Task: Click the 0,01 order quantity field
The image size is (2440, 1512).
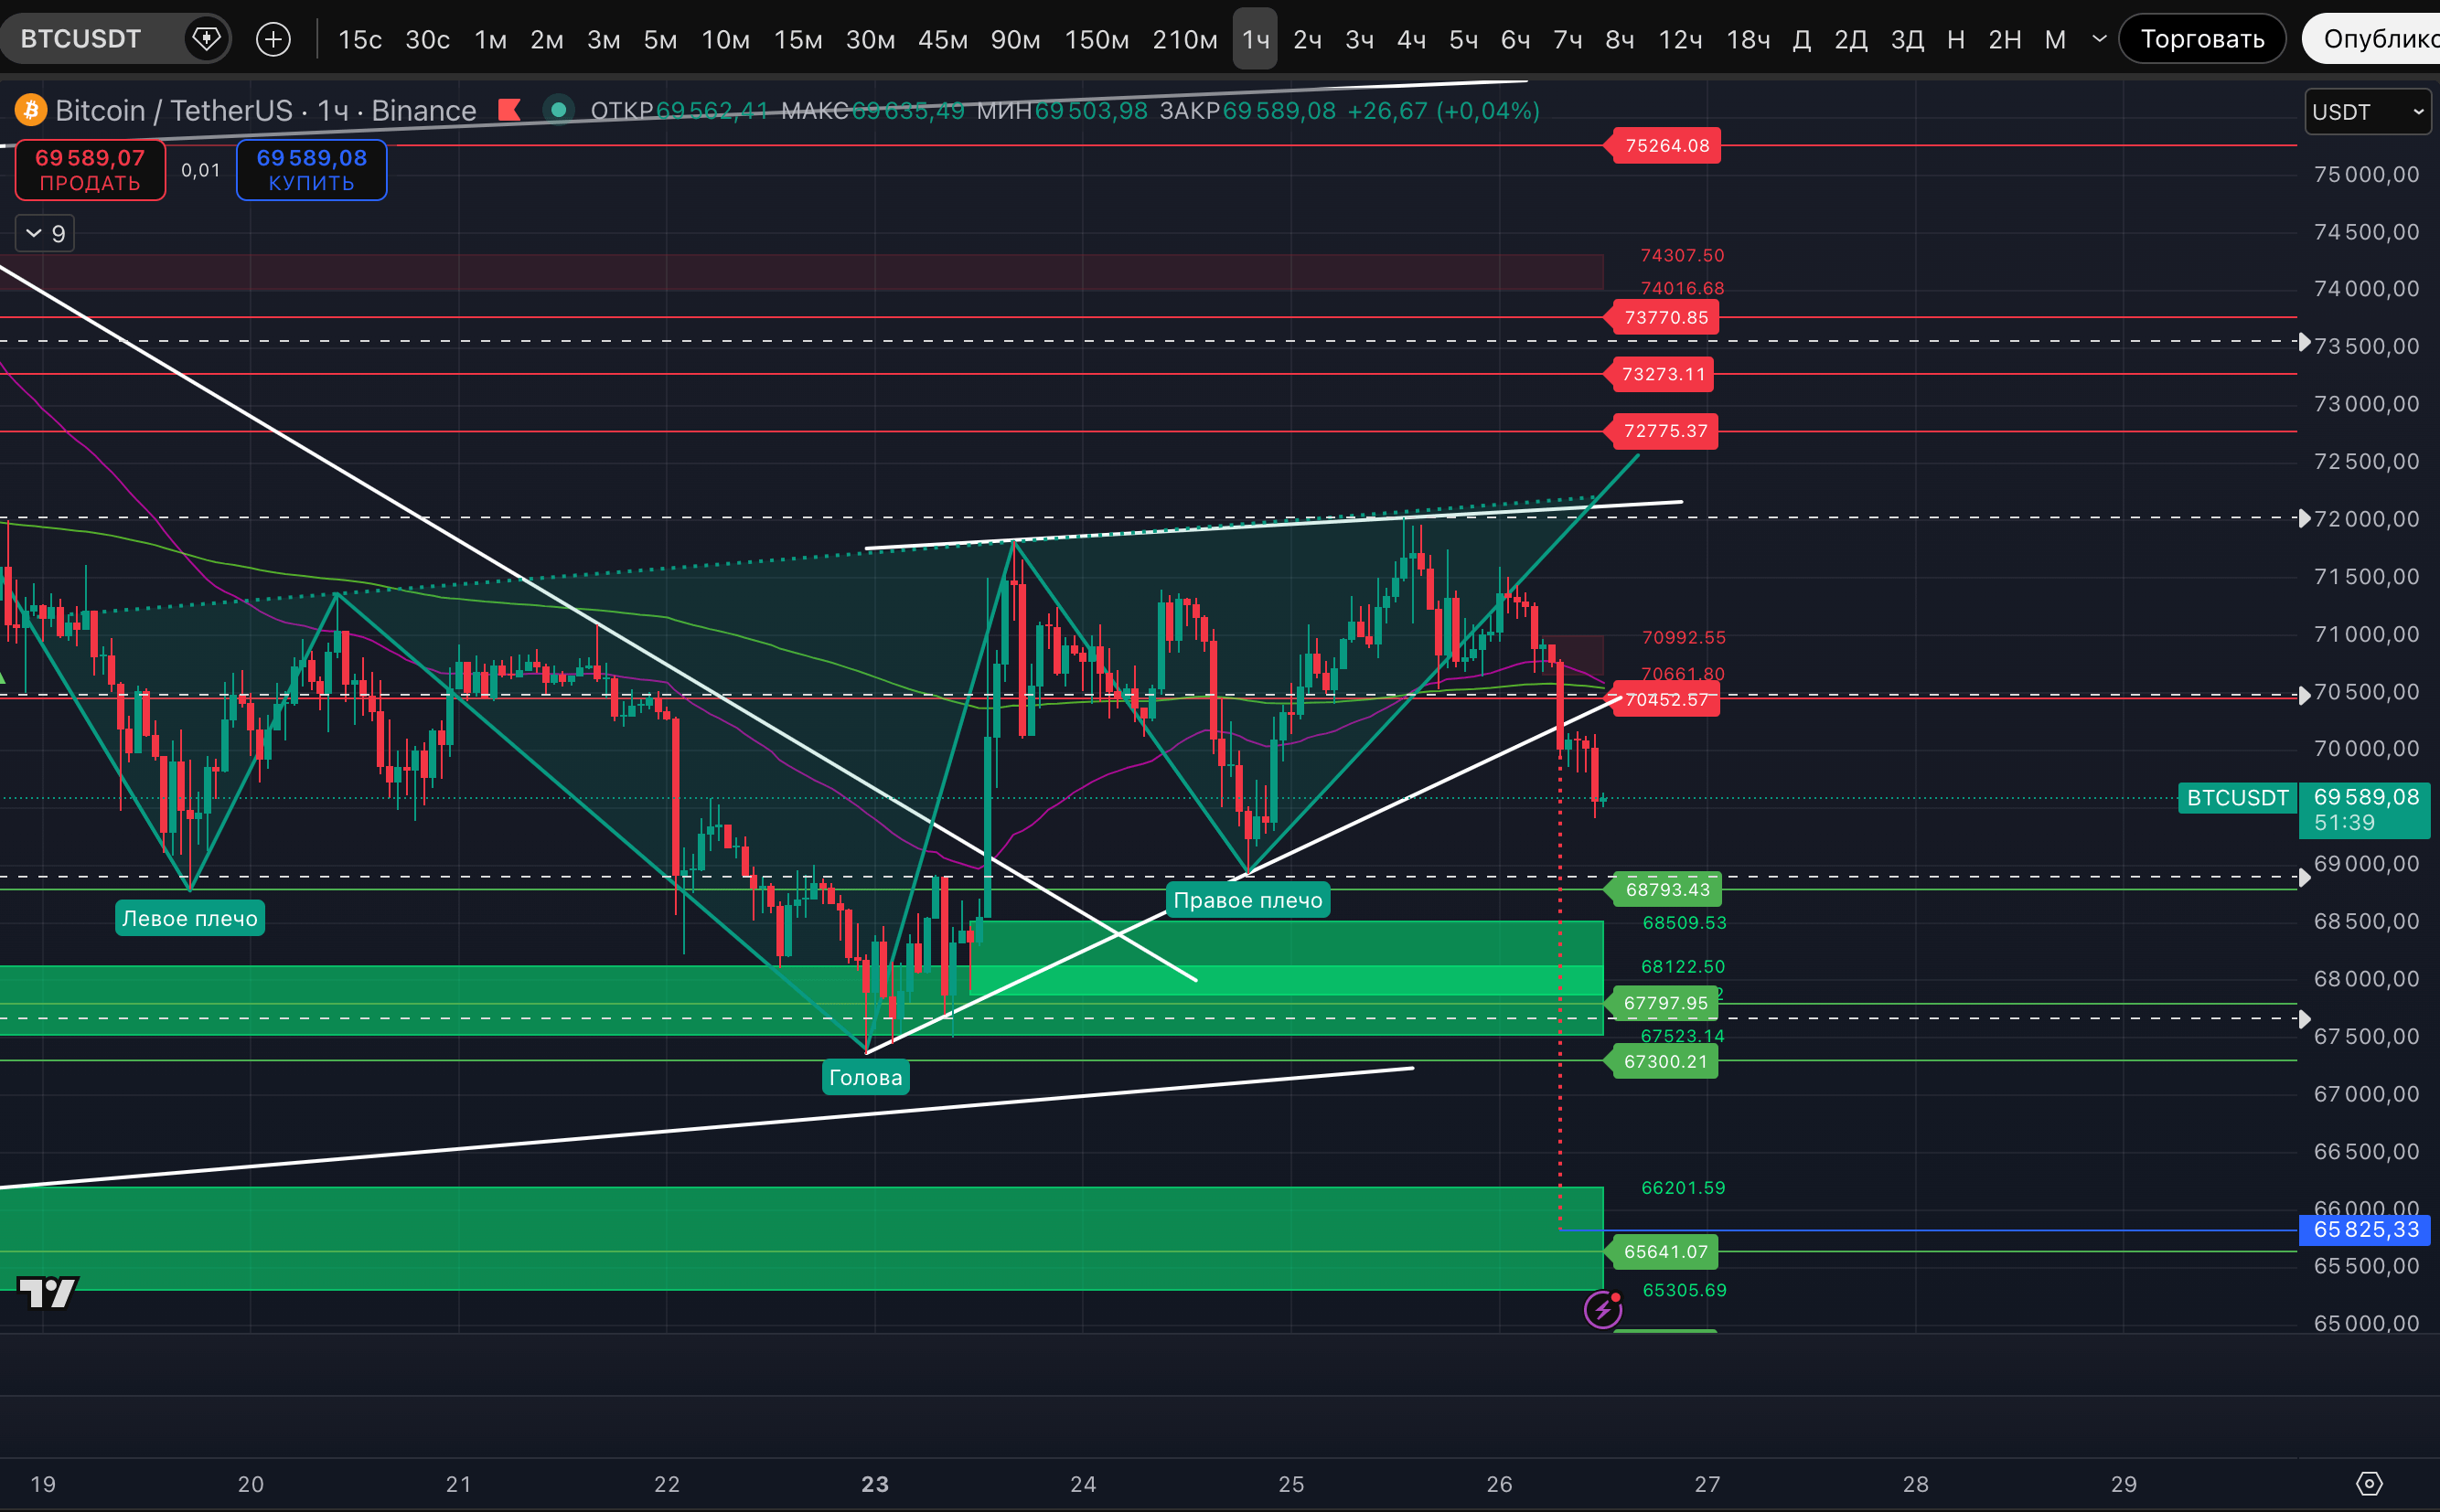Action: (x=200, y=170)
